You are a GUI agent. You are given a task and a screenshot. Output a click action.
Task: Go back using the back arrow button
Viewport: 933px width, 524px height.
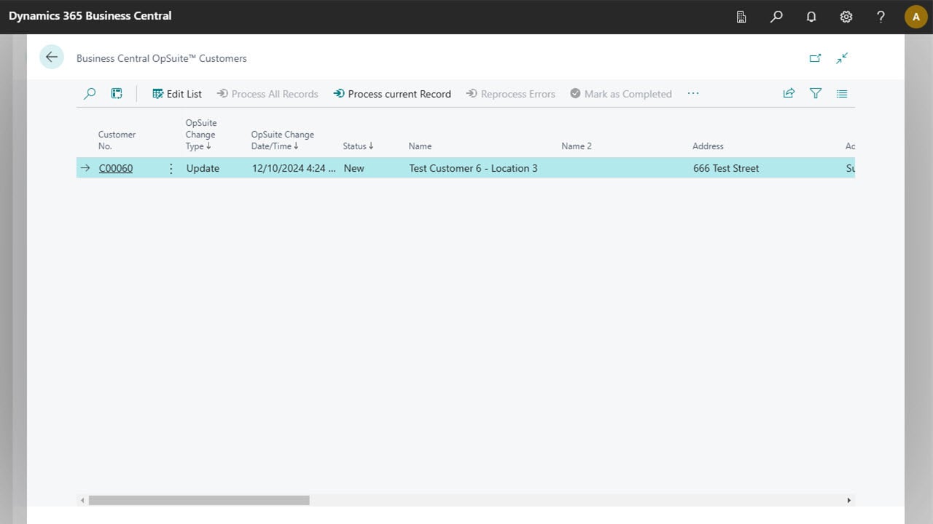(x=52, y=57)
